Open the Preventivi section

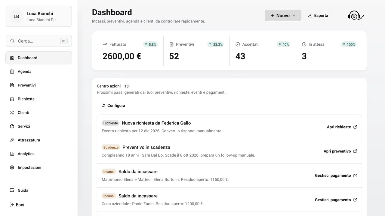[39, 85]
